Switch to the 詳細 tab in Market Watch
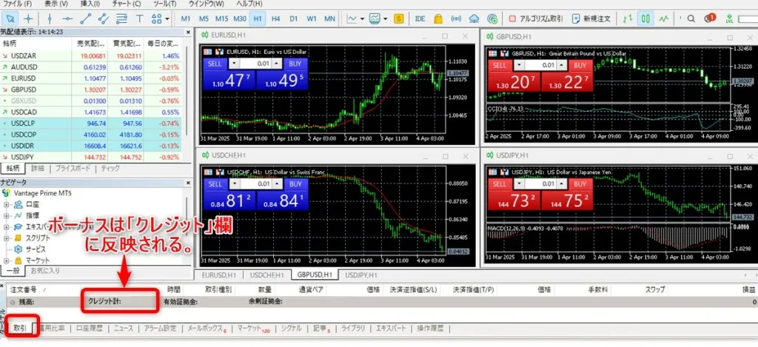 (x=38, y=169)
